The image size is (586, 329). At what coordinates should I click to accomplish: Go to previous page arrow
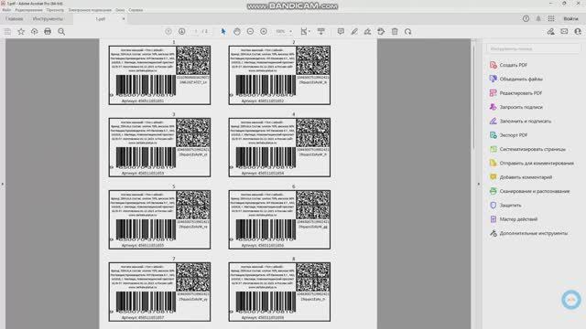168,32
